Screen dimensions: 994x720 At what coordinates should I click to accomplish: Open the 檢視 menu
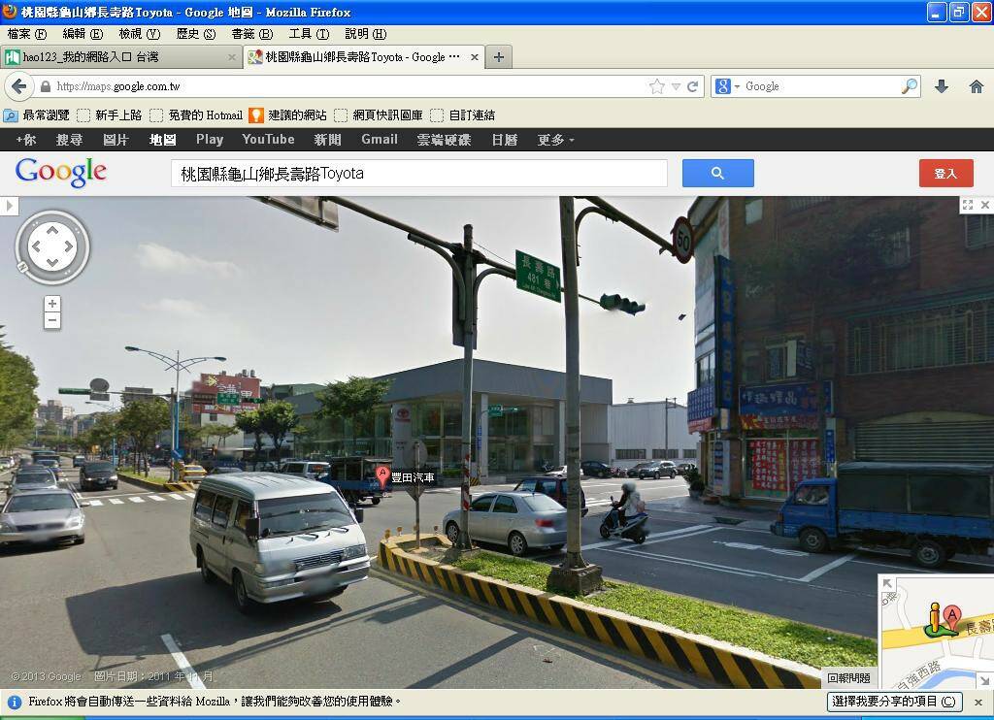(140, 34)
